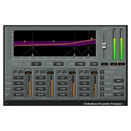Grab the mid crossover handle near 3268 Hz

[x=74, y=55]
